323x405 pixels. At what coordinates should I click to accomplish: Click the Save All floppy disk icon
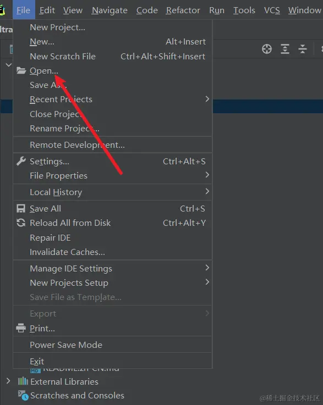pos(21,208)
